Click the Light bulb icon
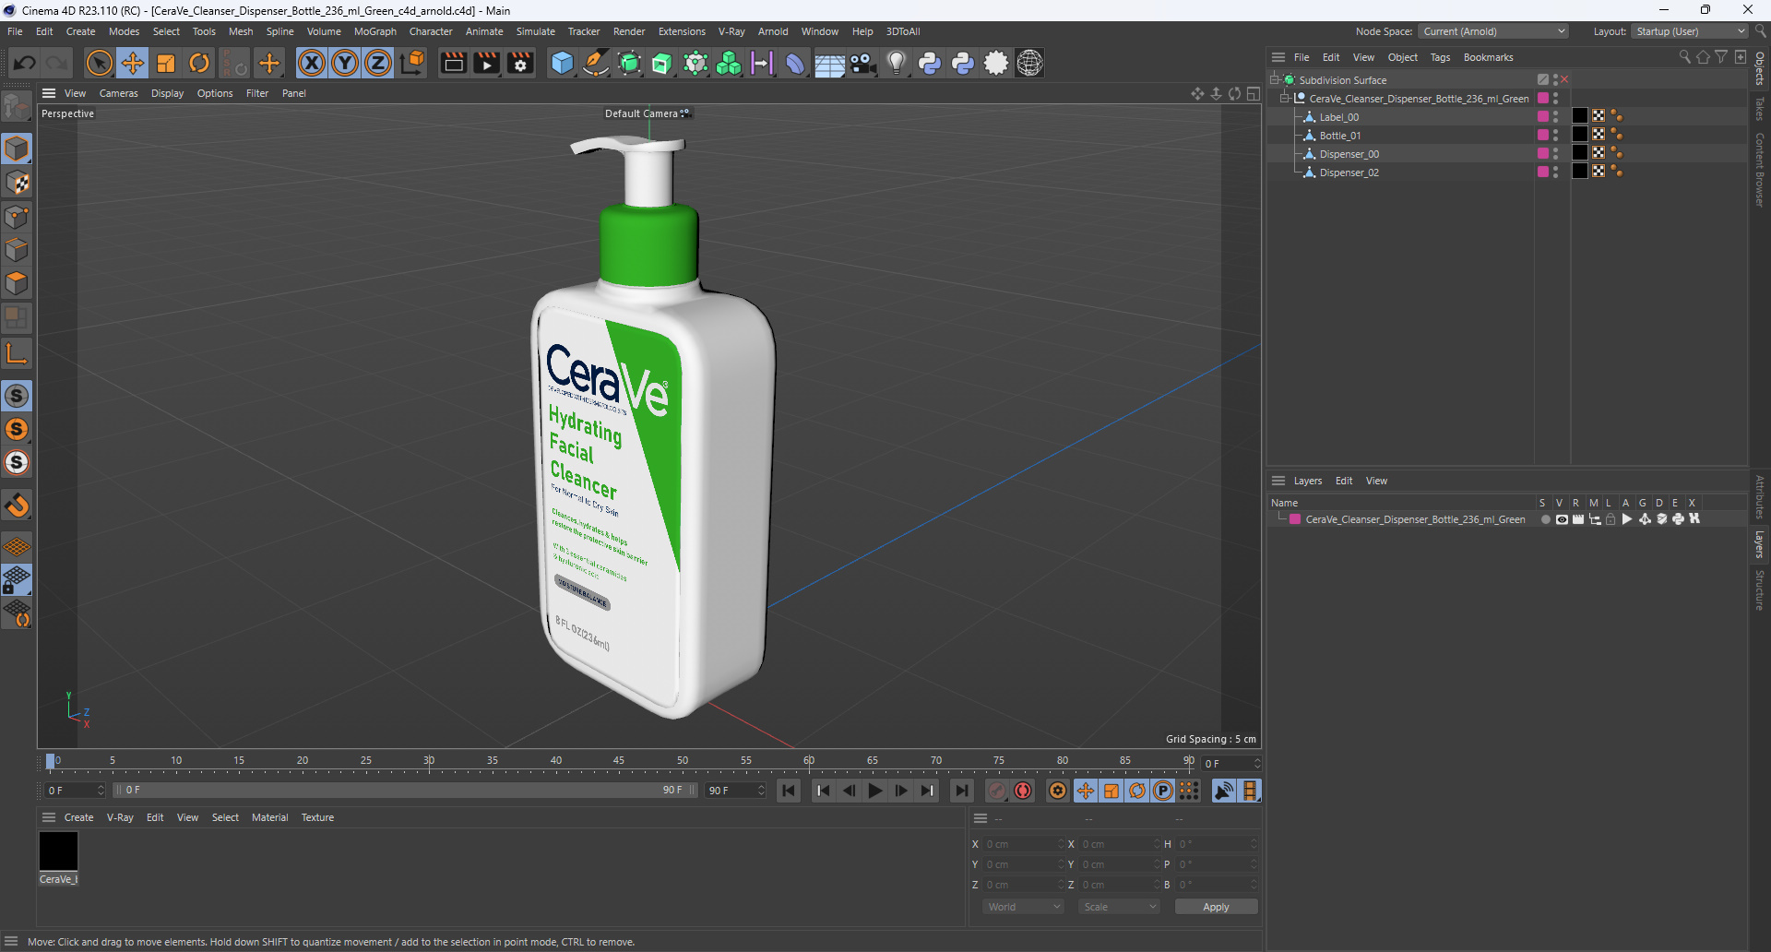This screenshot has width=1771, height=952. click(896, 63)
